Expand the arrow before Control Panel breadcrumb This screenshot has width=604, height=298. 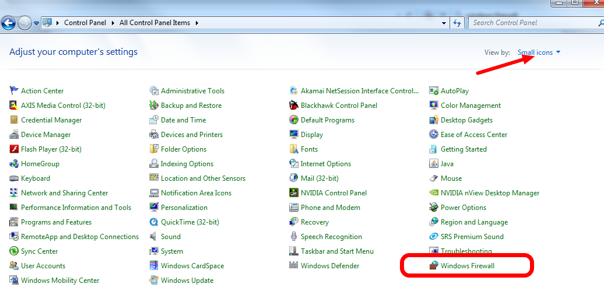click(x=58, y=23)
